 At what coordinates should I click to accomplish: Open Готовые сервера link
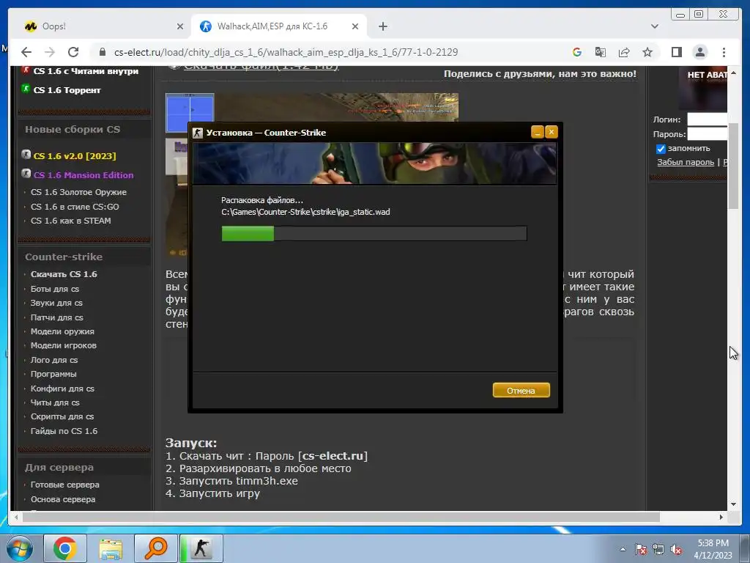pos(65,485)
